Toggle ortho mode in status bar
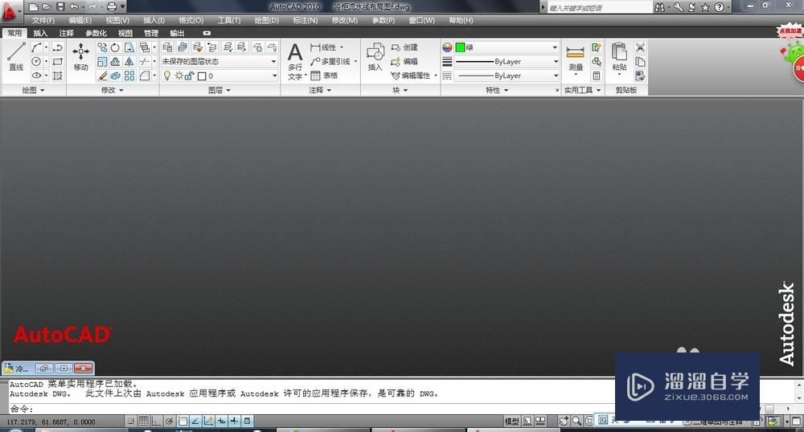The image size is (804, 432). [157, 421]
